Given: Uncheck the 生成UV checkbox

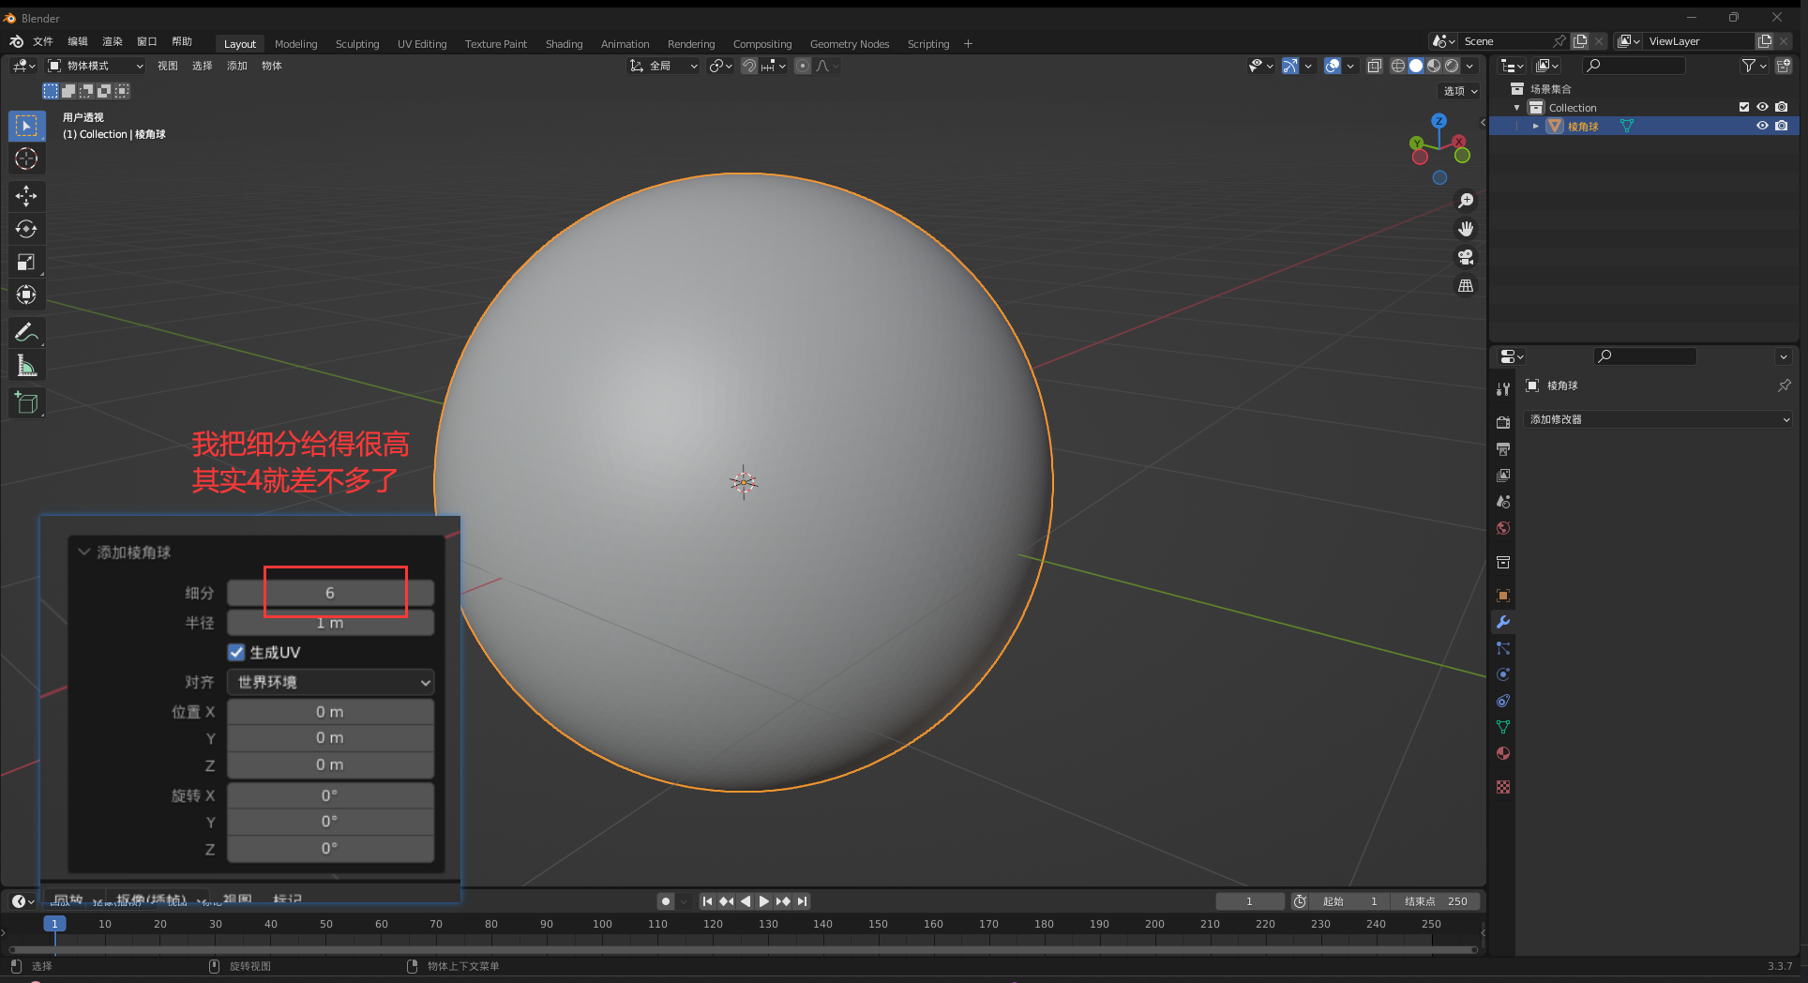Looking at the screenshot, I should [236, 652].
